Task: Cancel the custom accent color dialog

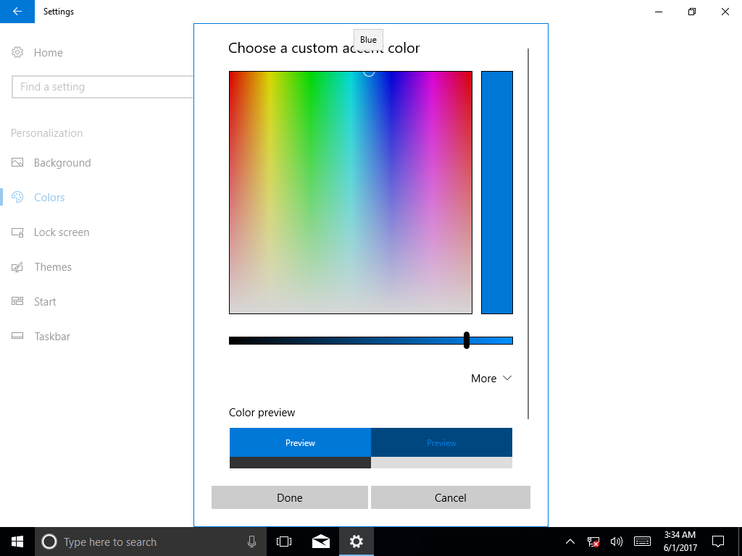Action: [x=451, y=497]
